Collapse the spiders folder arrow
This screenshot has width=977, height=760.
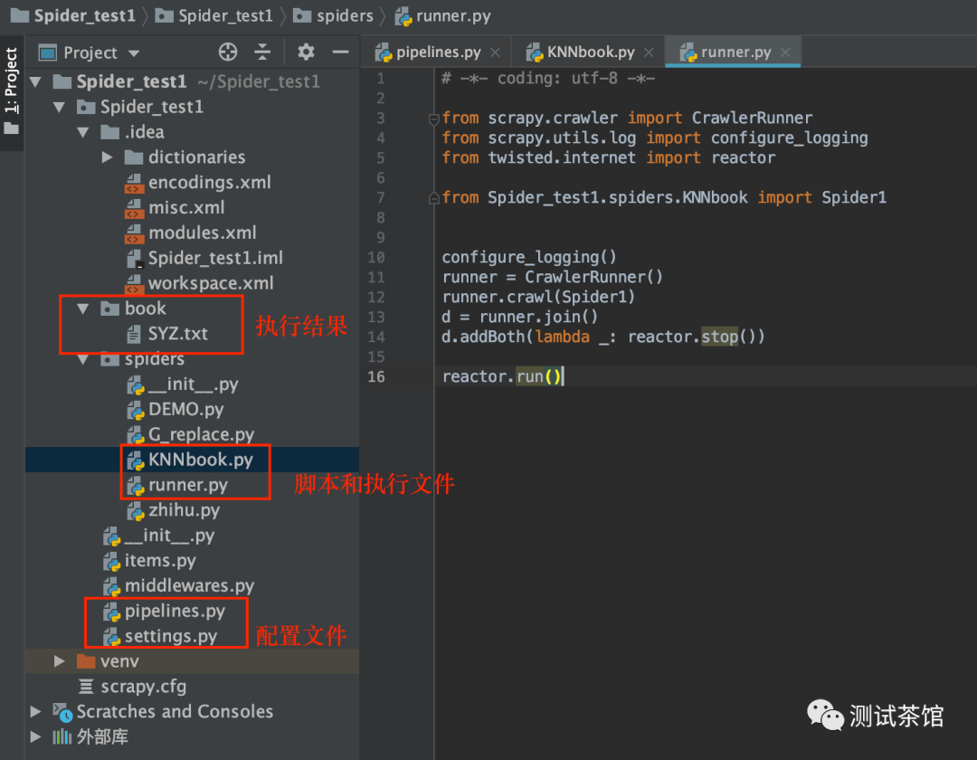point(83,359)
